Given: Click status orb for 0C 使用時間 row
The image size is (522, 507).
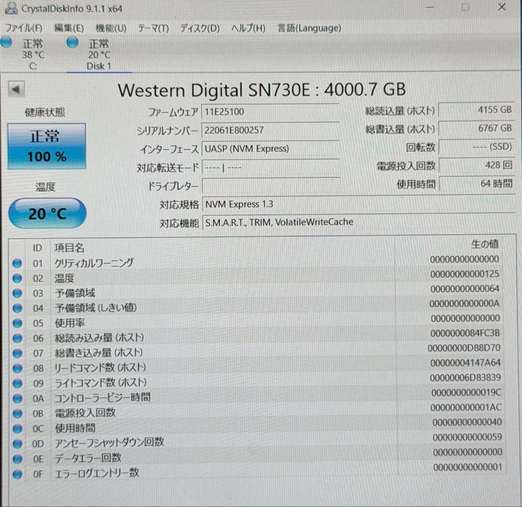Looking at the screenshot, I should [x=17, y=428].
